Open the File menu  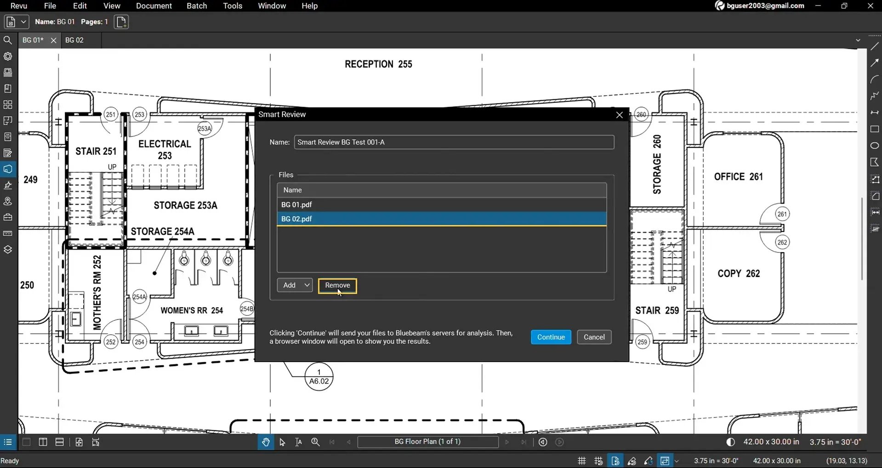50,6
